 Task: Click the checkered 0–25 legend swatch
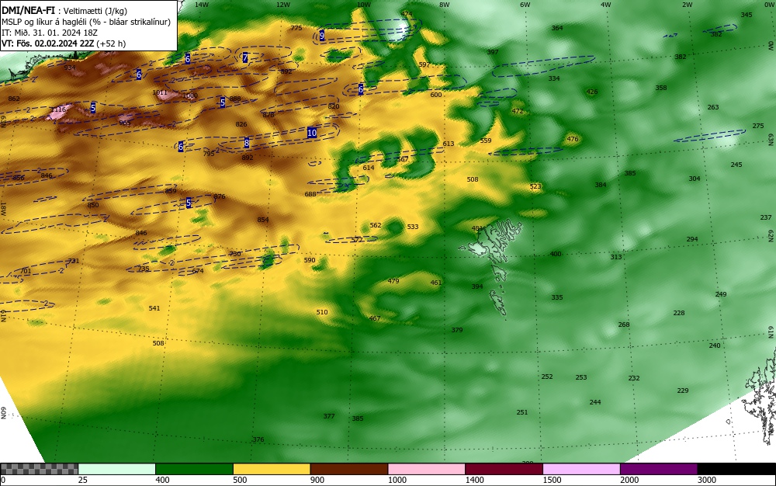tap(39, 469)
